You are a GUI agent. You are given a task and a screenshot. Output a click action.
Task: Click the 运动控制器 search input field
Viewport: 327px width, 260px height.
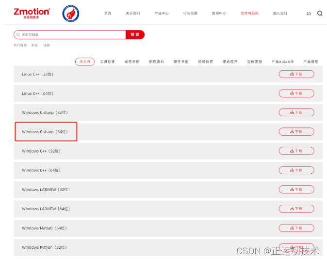pyautogui.click(x=70, y=34)
